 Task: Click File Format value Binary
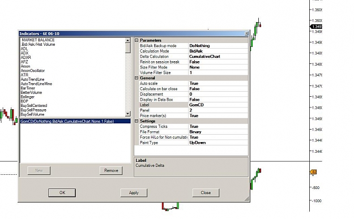tap(218, 132)
